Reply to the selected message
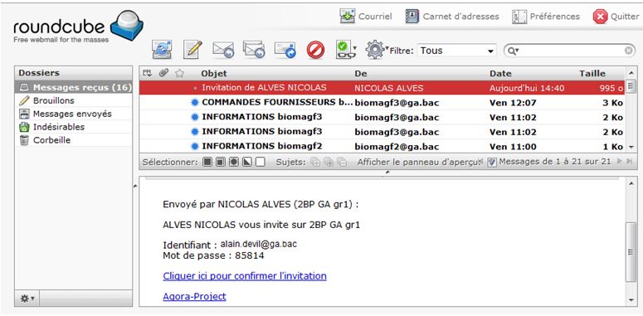 [223, 50]
